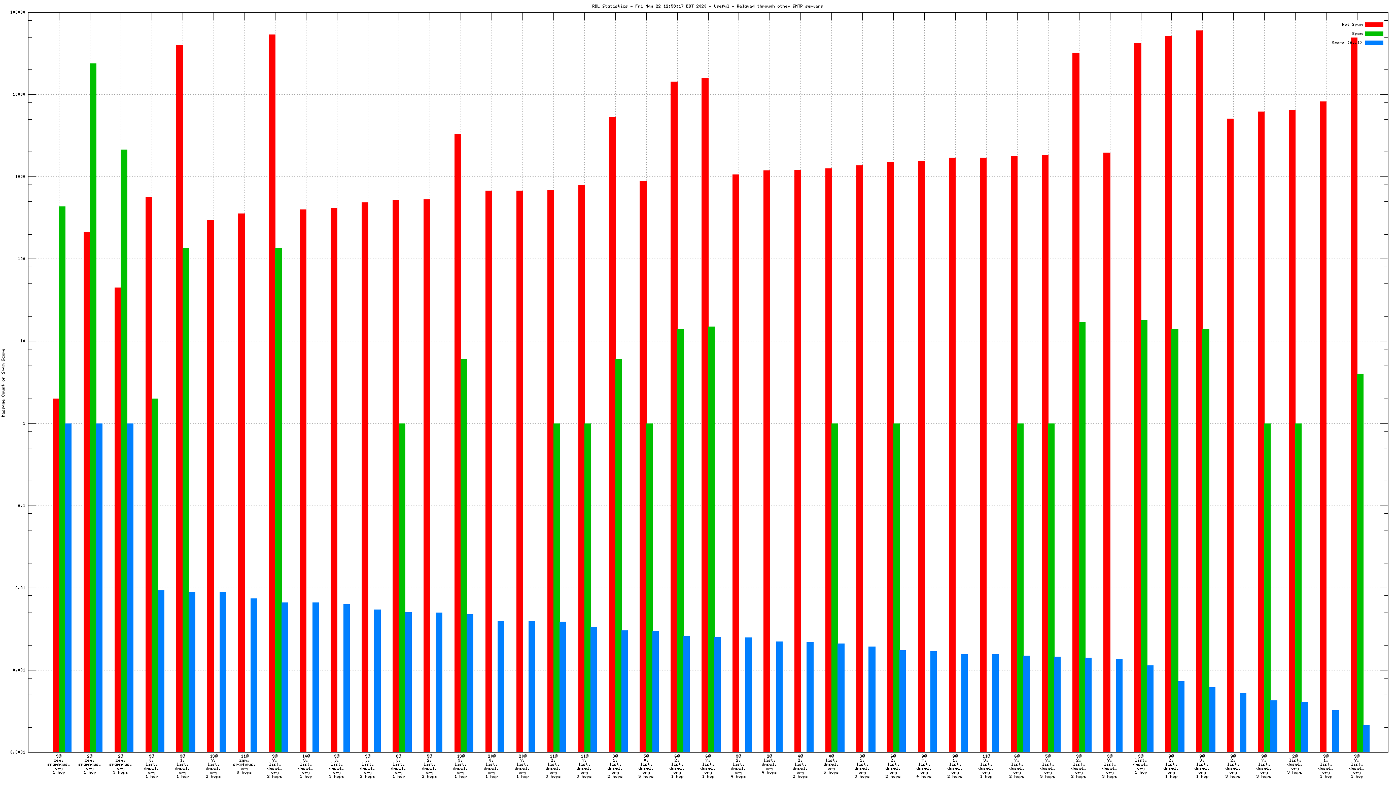Click the shortest blue bar at far right
The width and height of the screenshot is (1396, 785).
[x=1366, y=738]
